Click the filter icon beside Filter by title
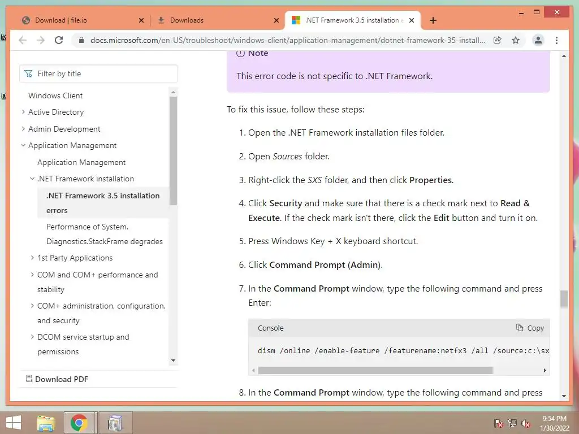This screenshot has width=579, height=434. click(x=28, y=74)
